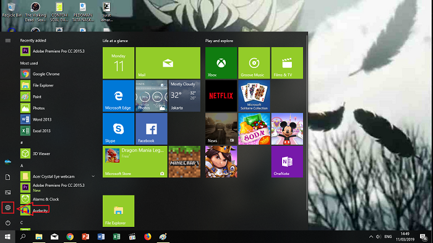Open Excel on the taskbar
Viewport: 433px width, 243px height.
coord(116,237)
